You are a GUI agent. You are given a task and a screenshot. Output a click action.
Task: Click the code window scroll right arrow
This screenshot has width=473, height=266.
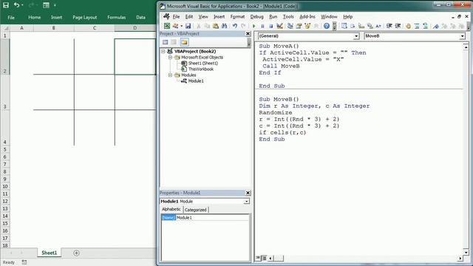tap(460, 258)
